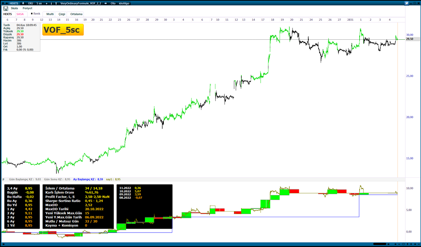Click the 1 Ay 4,42 row
Screen dimensions: 421x247
coord(20,209)
